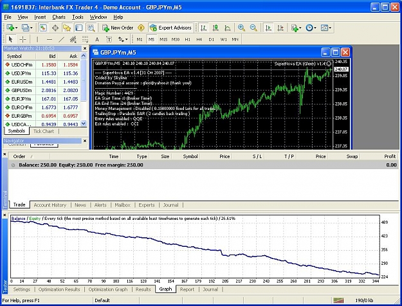Switch to the Tick Chart tab

point(44,131)
